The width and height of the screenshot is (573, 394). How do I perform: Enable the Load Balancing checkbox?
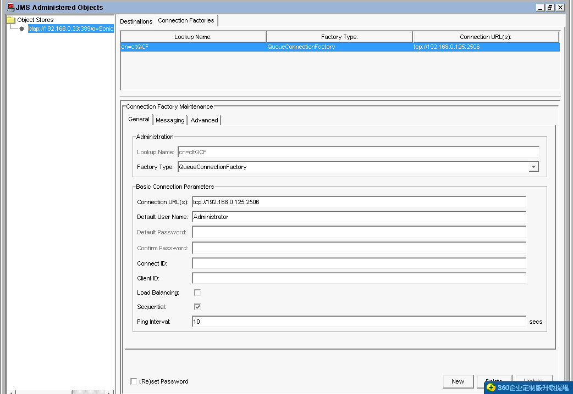coord(197,292)
